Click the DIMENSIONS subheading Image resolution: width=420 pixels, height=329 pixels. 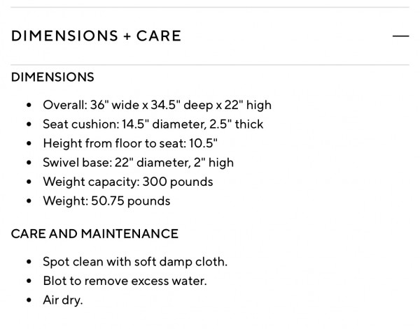tap(52, 77)
